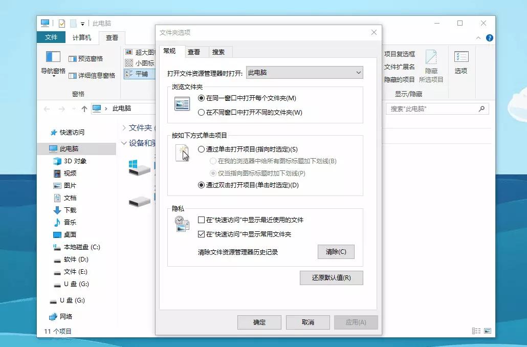This screenshot has height=347, width=527.
Task: Collapse the 文件夹 group in file list
Action: [125, 128]
